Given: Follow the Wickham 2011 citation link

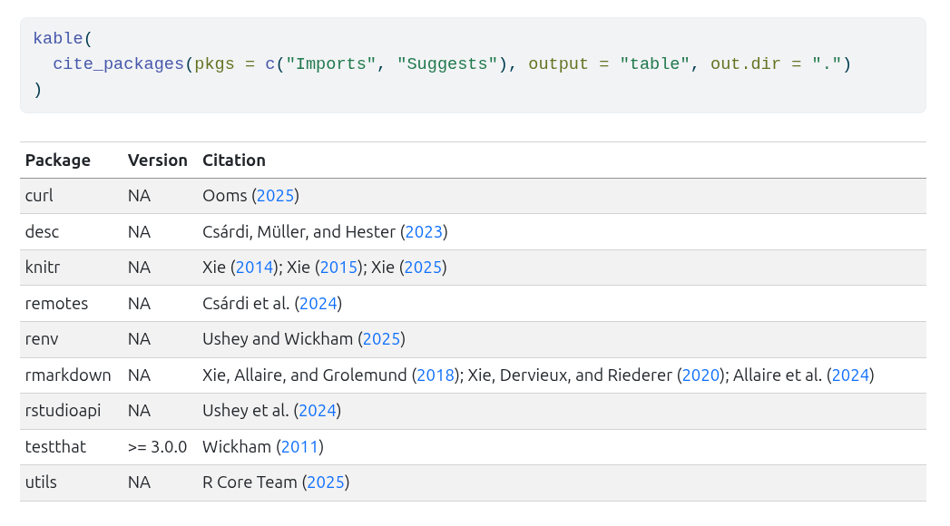Looking at the screenshot, I should (x=299, y=447).
